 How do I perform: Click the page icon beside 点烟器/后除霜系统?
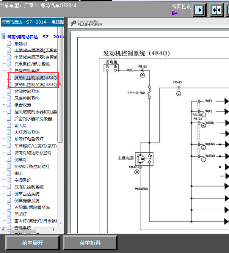coord(9,207)
